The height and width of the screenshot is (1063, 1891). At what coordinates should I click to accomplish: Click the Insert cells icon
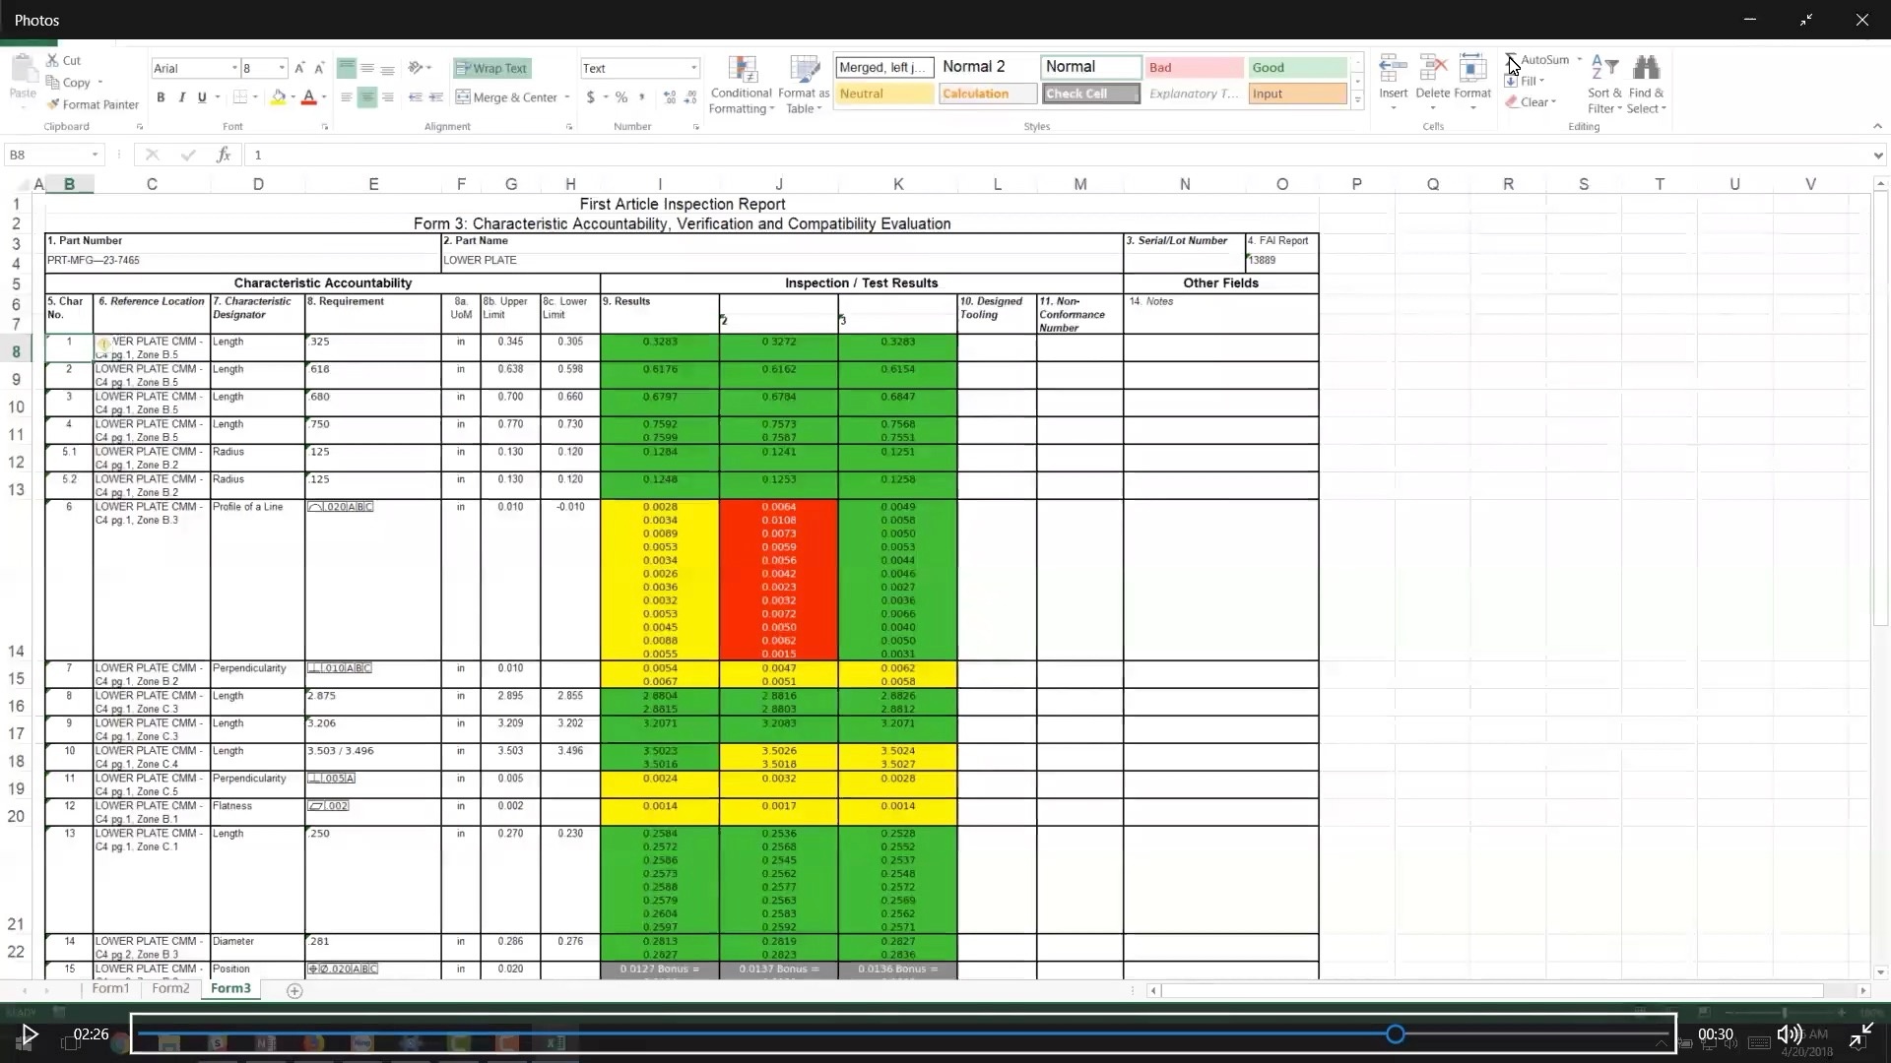pos(1393,71)
